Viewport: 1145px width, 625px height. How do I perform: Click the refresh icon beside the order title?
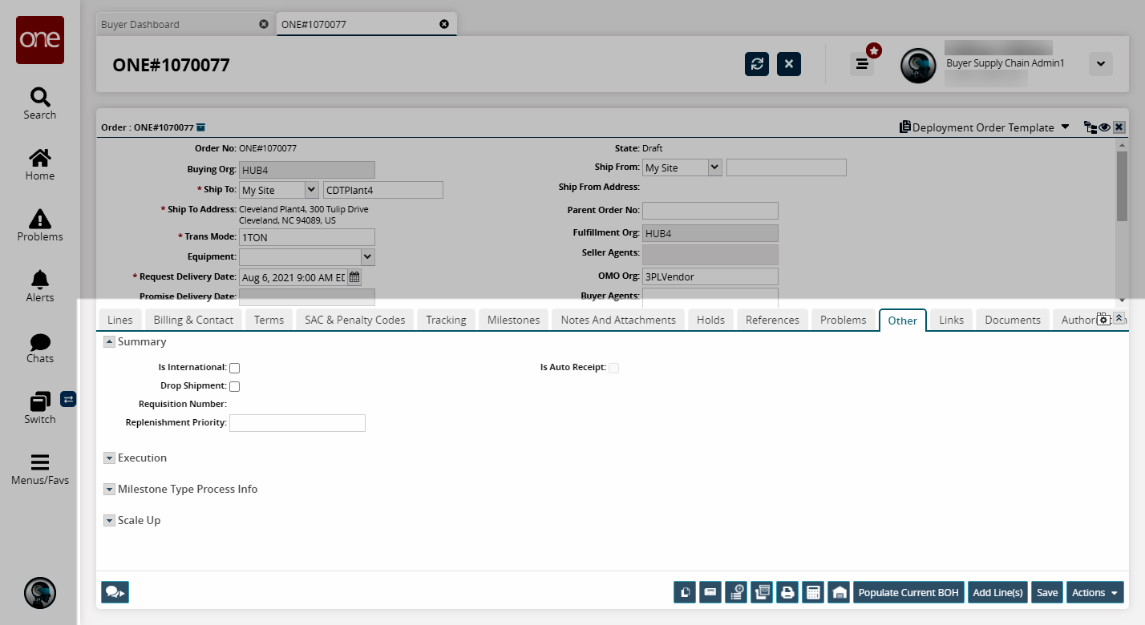point(757,64)
